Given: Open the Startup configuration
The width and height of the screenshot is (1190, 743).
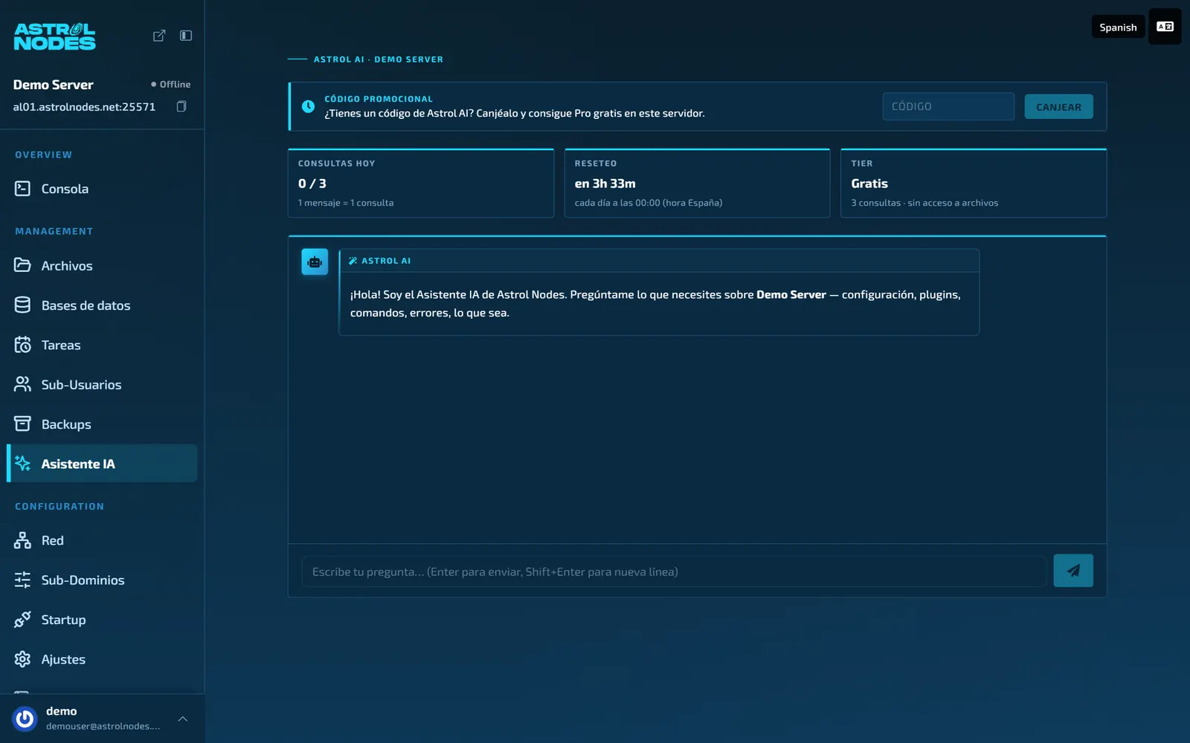Looking at the screenshot, I should pos(102,620).
